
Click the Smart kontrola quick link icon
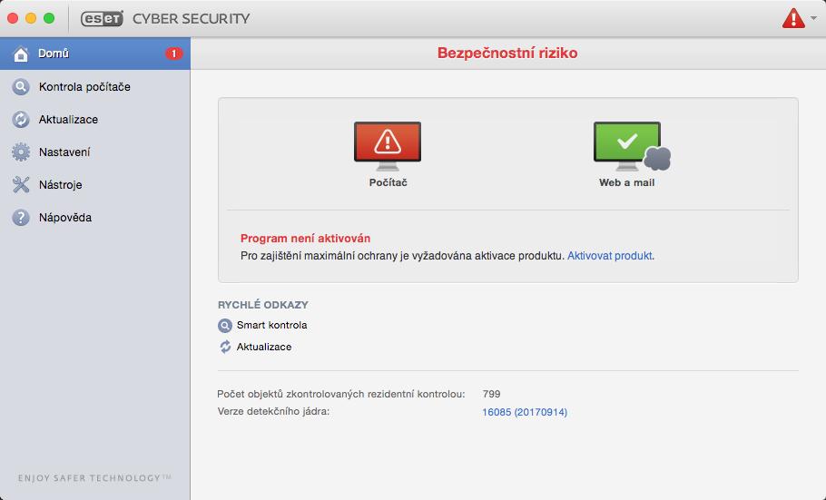(225, 326)
